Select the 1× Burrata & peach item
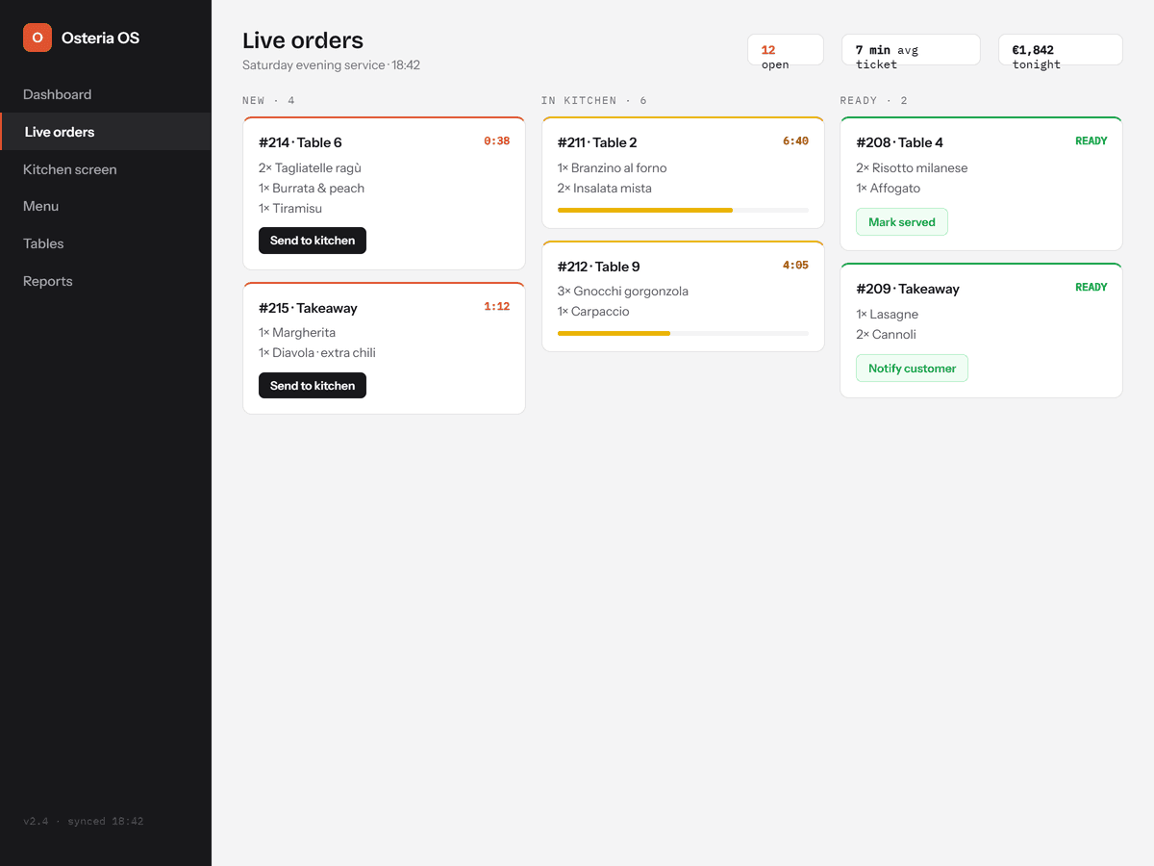Viewport: 1154px width, 866px height. (x=312, y=189)
